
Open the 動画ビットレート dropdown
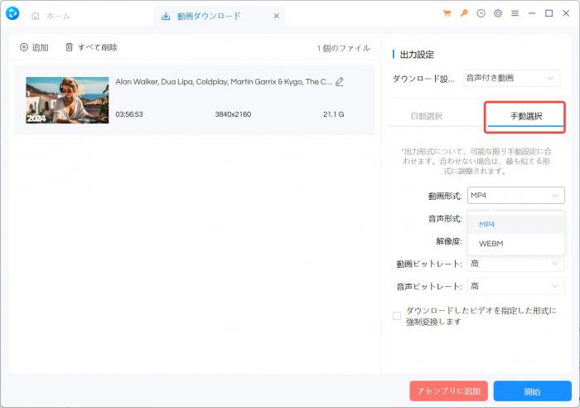tap(516, 264)
